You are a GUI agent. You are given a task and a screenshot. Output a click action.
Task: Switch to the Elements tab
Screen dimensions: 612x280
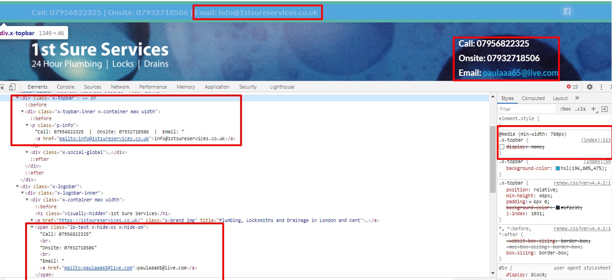38,87
